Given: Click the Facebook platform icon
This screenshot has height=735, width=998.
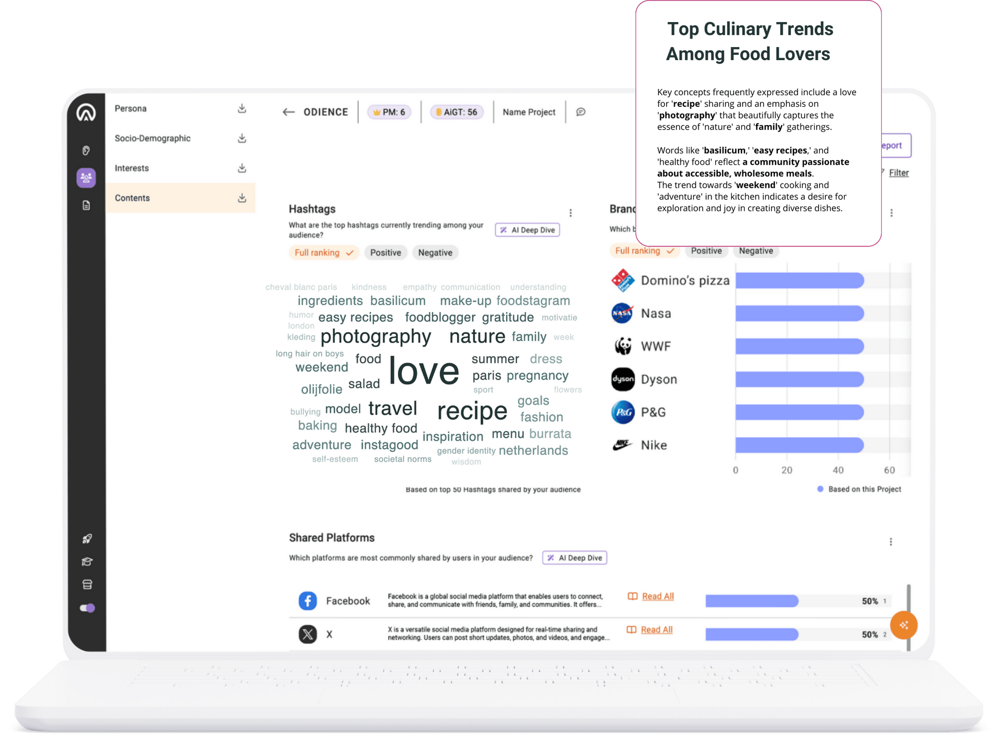Looking at the screenshot, I should (x=307, y=601).
